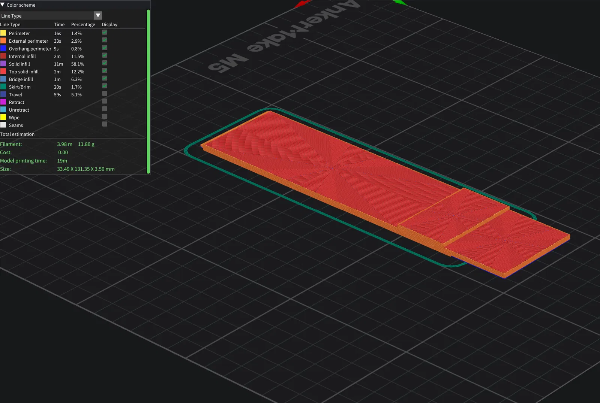
Task: Enable Unretract display checkbox
Action: coord(105,109)
